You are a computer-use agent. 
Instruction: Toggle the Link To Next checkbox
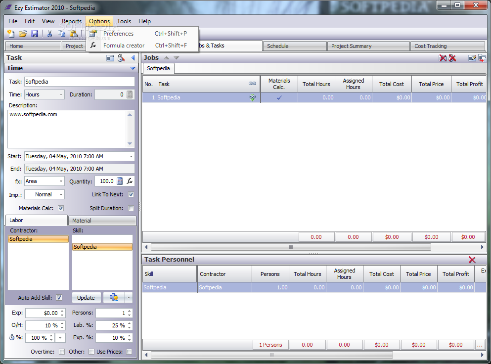pos(131,194)
